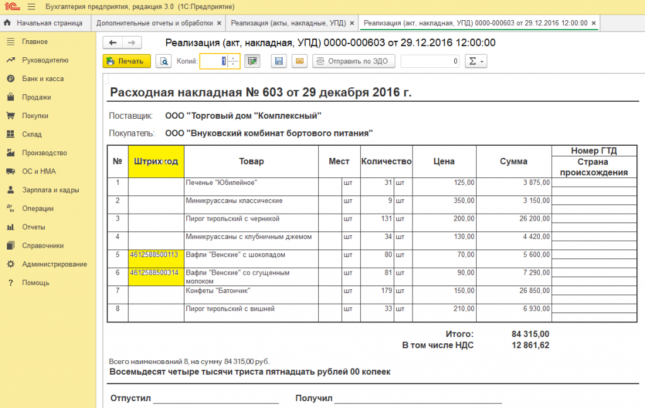Open print preview magnifier icon
This screenshot has width=645, height=408.
(x=164, y=61)
